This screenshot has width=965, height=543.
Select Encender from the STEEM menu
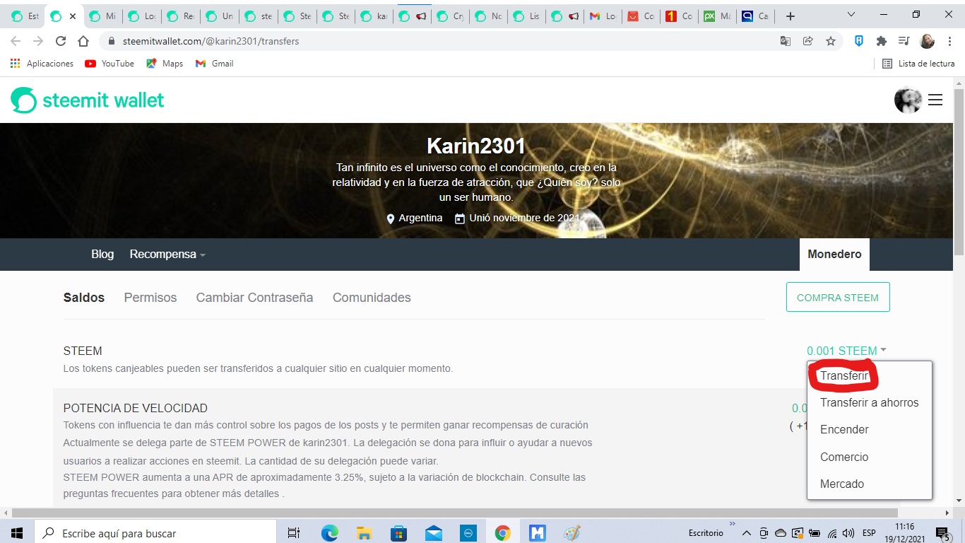pyautogui.click(x=844, y=430)
